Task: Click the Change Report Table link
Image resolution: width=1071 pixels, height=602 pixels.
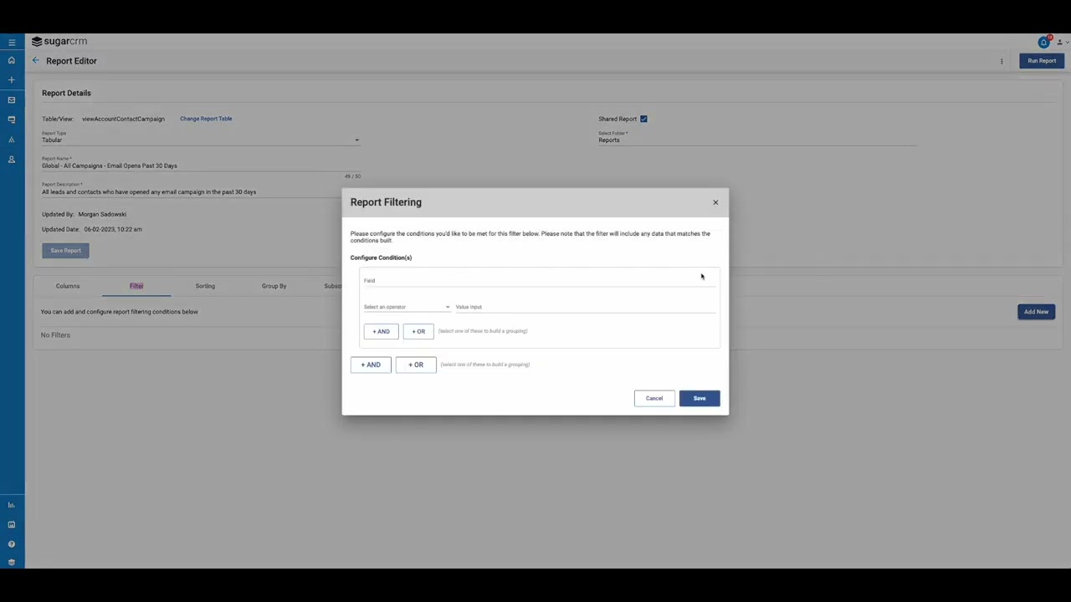Action: [x=206, y=119]
